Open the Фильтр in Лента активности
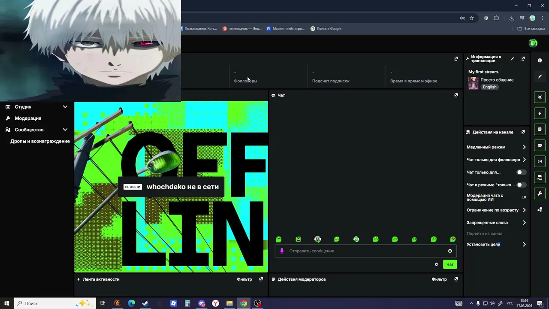Screen dimensions: 549x309 [244, 279]
